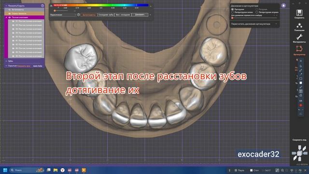Screen dimensions: 309x174
Task: Select the cursor pointer tool in the annotation toolbar
Action: (x=301, y=66)
